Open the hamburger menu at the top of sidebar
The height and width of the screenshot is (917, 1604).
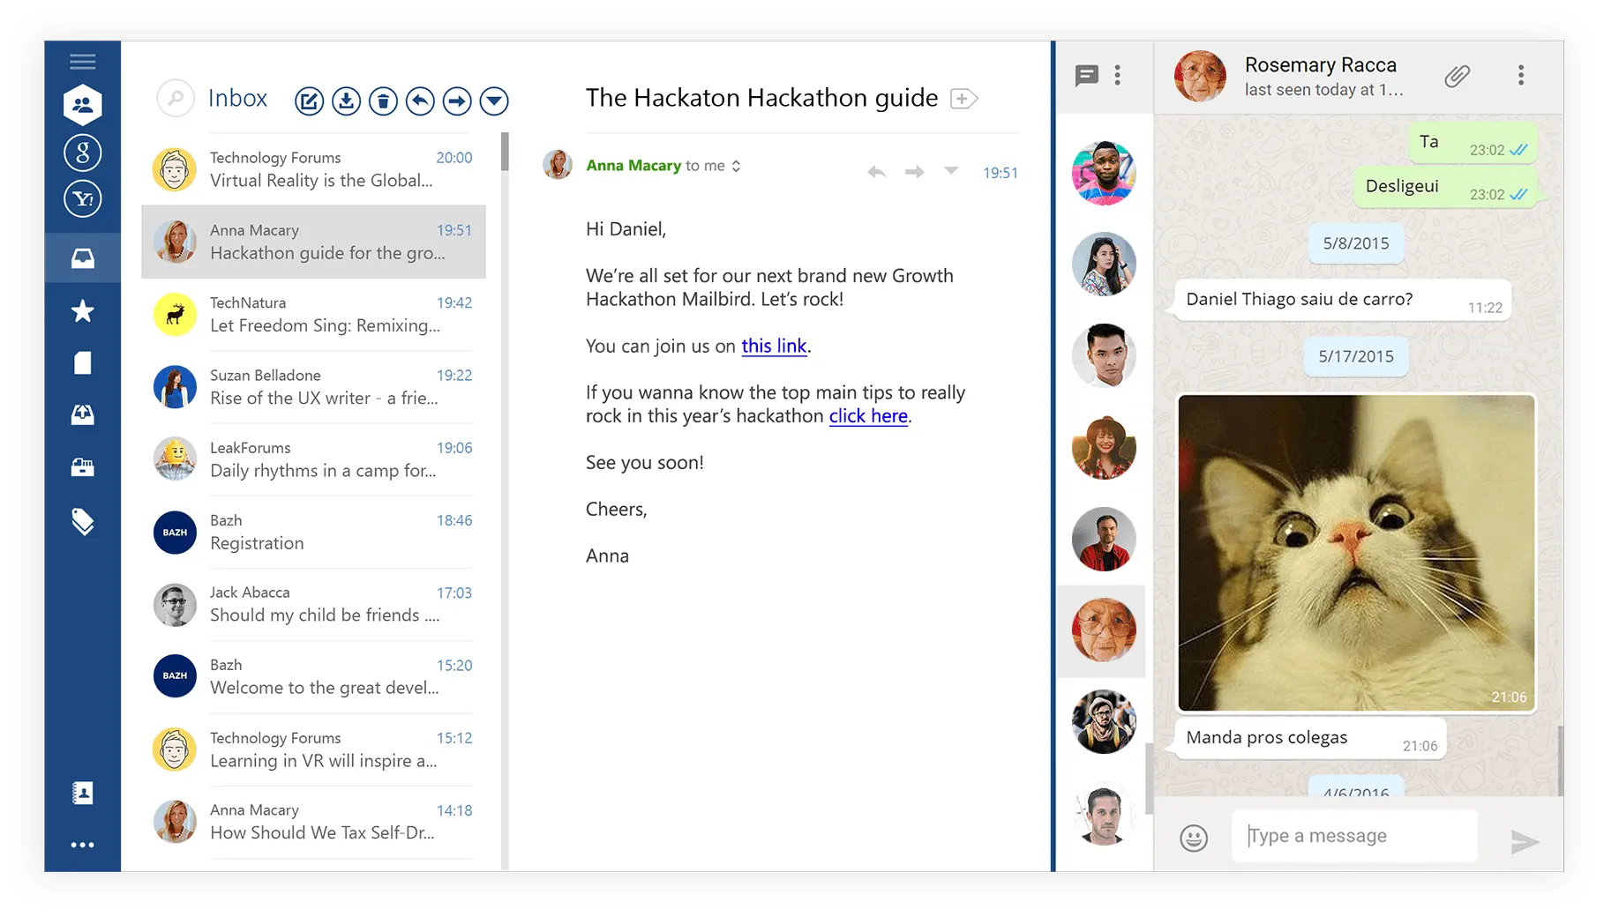point(82,61)
